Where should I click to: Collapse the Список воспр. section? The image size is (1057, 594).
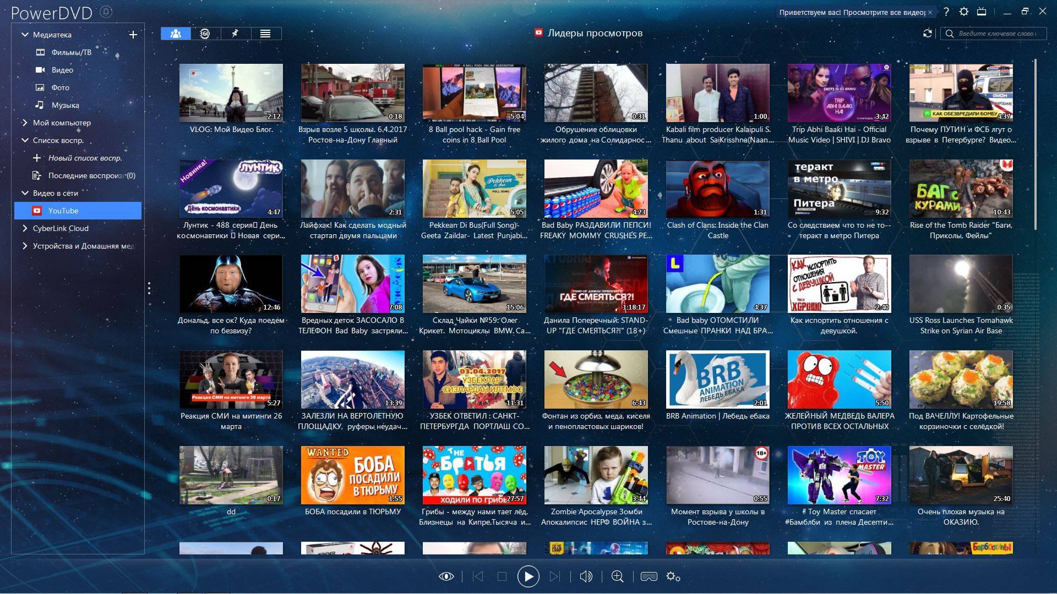(25, 140)
